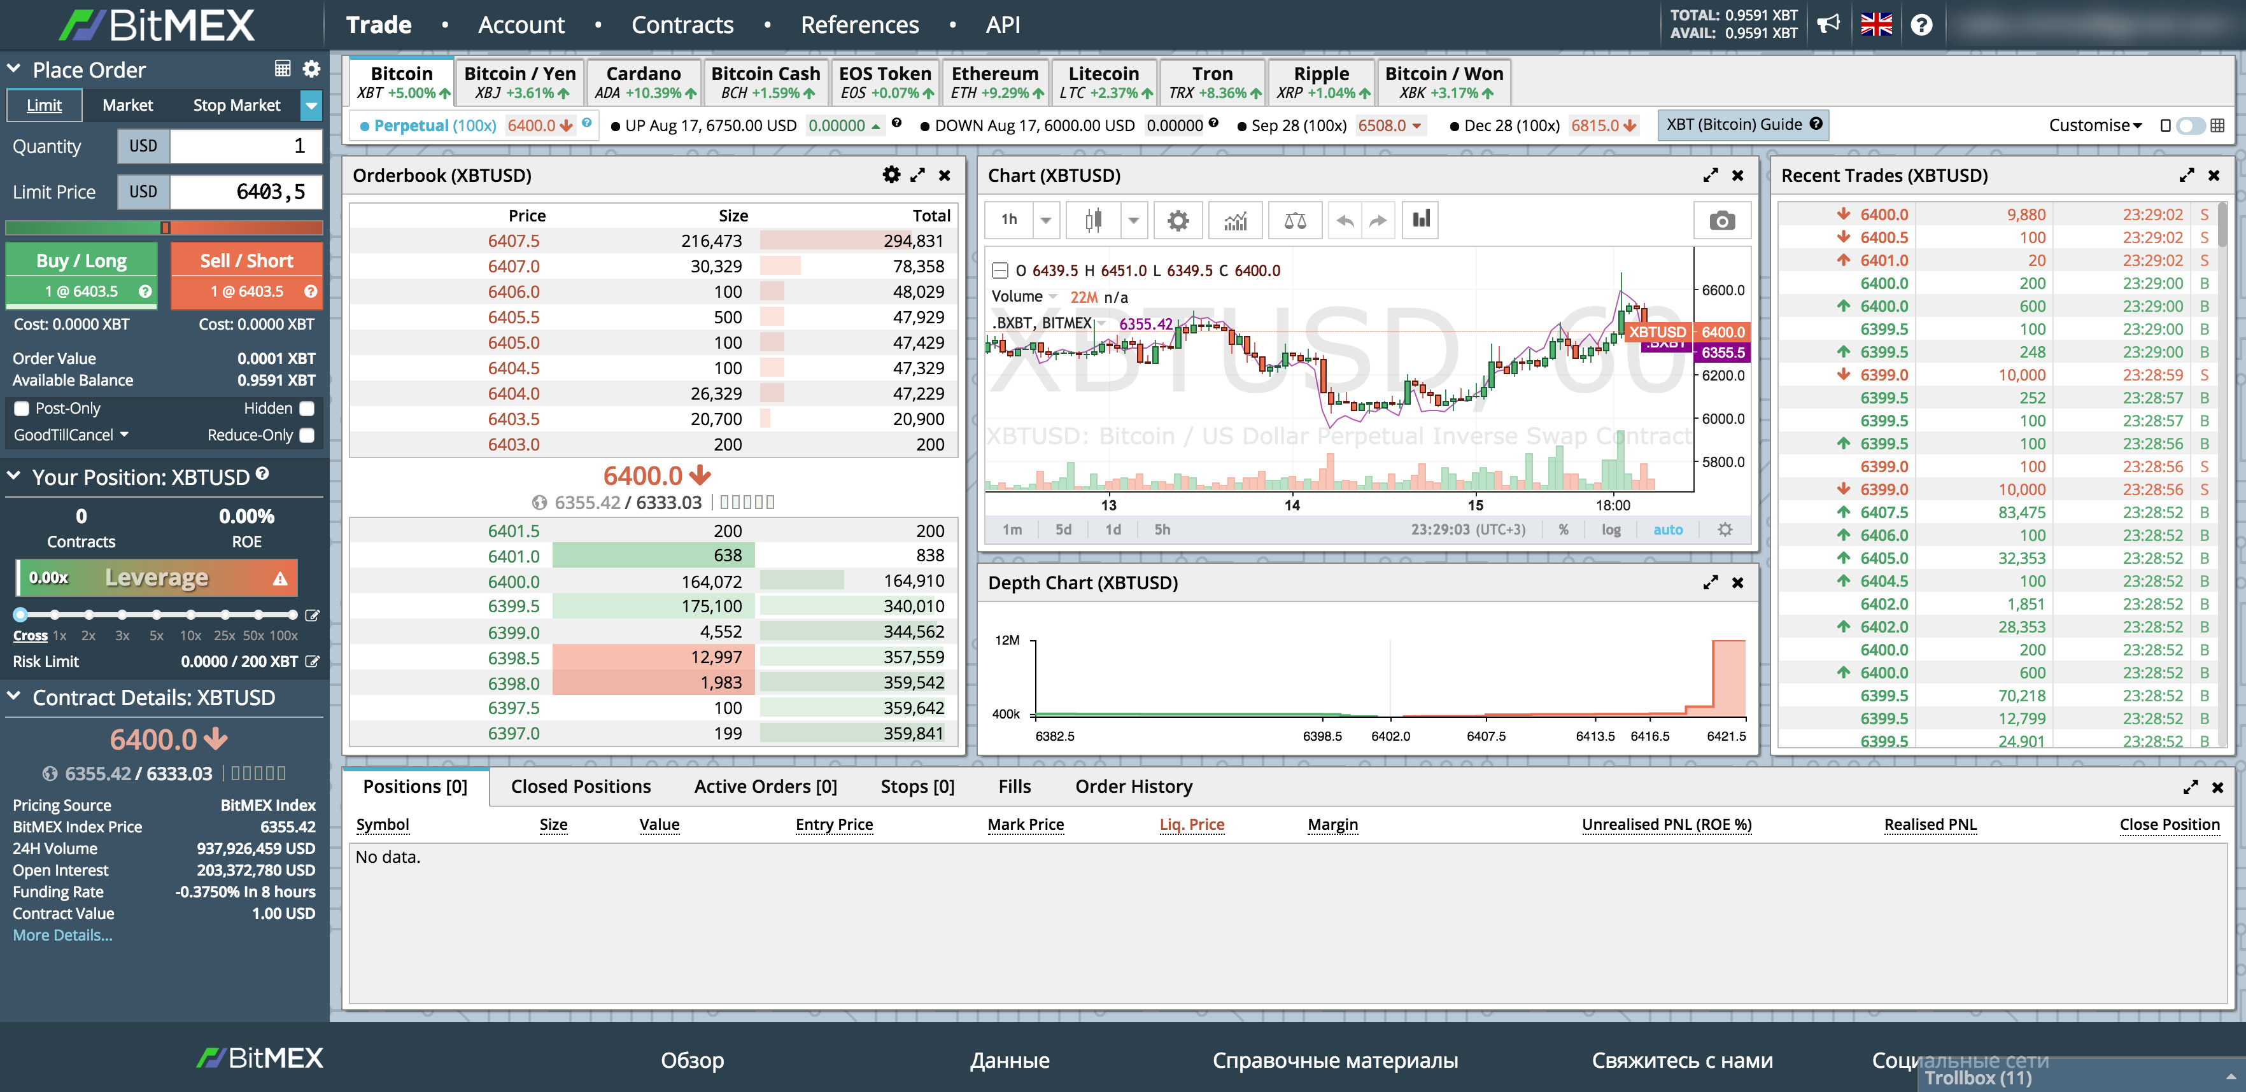Open XBT (Bitcoin) Guide button
This screenshot has width=2246, height=1092.
(x=1744, y=125)
